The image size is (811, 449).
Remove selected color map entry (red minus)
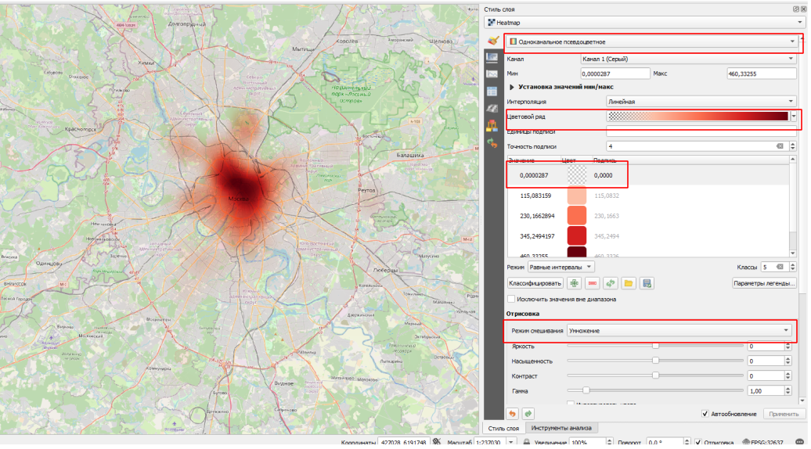(x=593, y=283)
